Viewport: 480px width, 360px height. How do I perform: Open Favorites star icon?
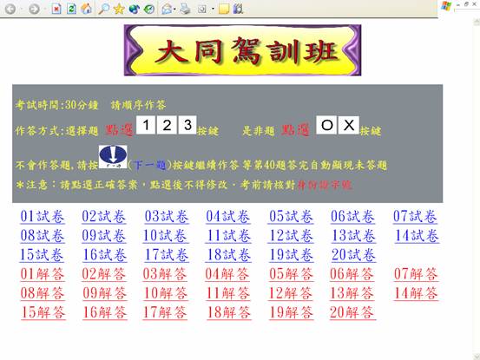[119, 9]
